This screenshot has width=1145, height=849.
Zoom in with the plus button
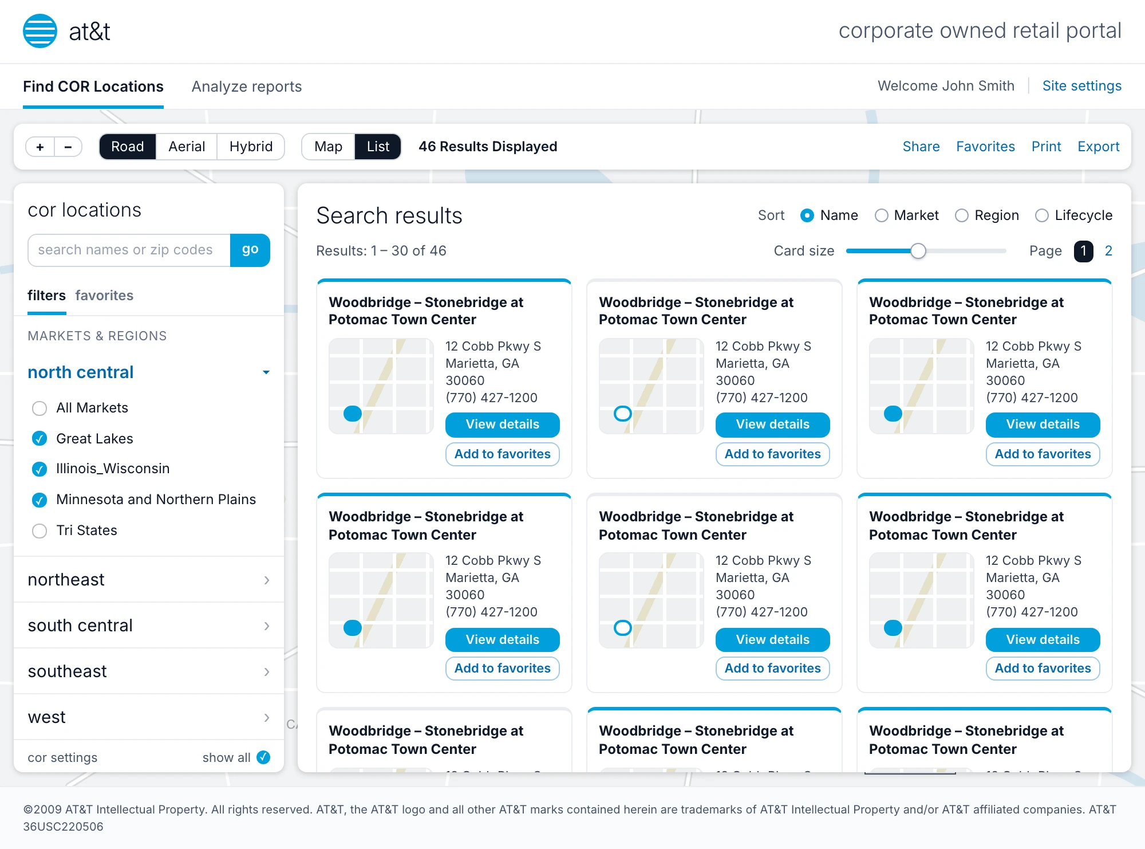pyautogui.click(x=40, y=147)
